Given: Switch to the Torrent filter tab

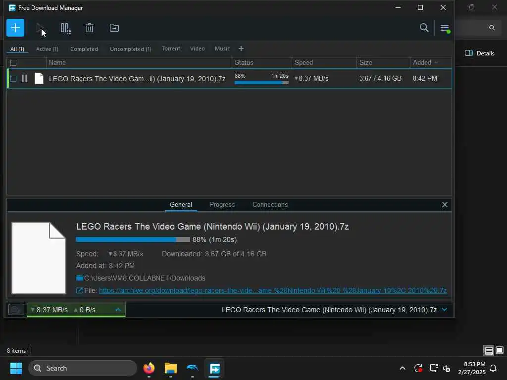Looking at the screenshot, I should point(171,49).
